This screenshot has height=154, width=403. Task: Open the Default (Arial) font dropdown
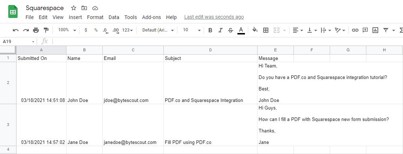click(158, 30)
